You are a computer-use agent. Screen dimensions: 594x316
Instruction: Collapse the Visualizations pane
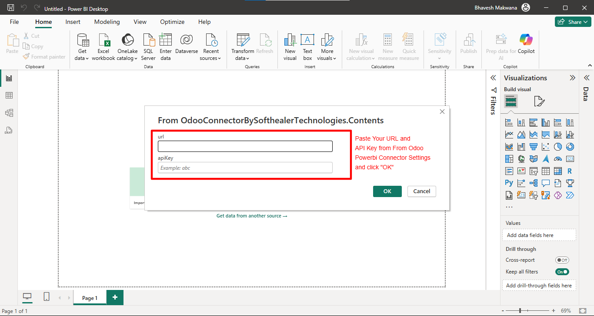572,78
